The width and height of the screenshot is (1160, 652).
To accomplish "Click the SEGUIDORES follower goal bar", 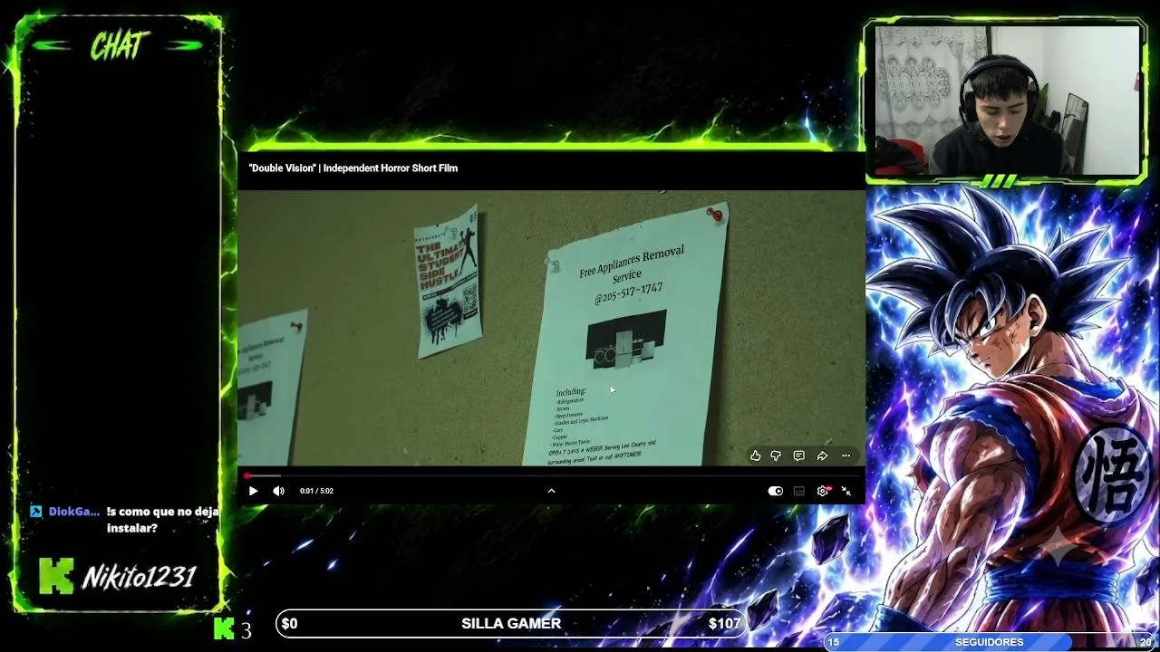I will pos(990,642).
